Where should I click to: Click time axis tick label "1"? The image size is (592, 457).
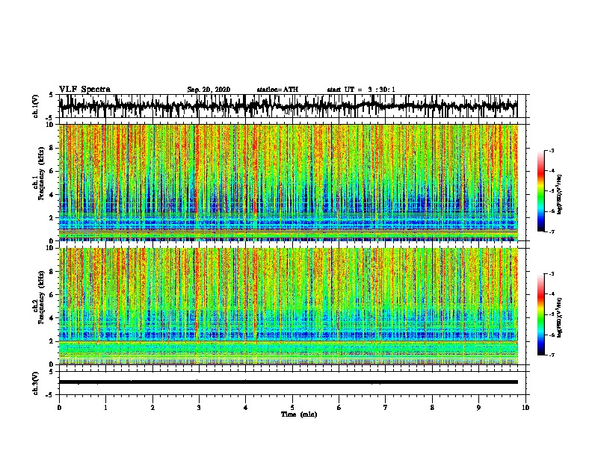[105, 408]
